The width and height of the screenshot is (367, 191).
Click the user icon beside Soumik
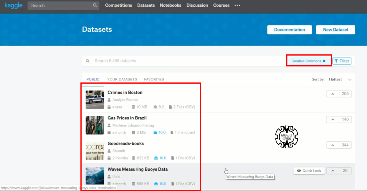(x=109, y=151)
